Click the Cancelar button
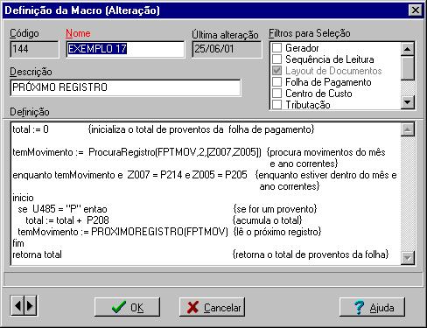The width and height of the screenshot is (427, 328). click(212, 307)
